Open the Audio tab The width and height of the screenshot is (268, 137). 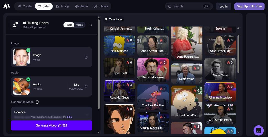(82, 6)
